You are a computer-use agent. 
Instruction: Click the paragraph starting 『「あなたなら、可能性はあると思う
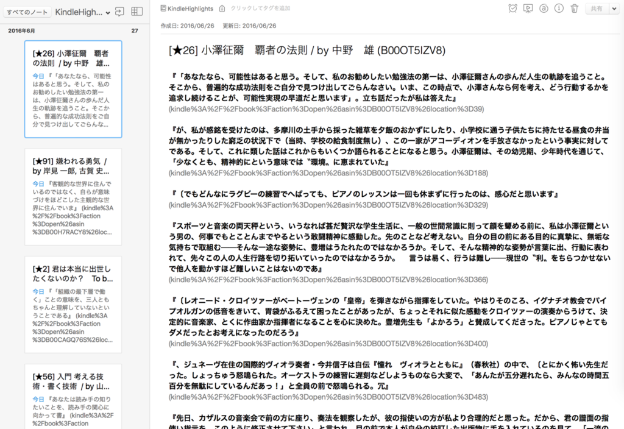tap(389, 88)
